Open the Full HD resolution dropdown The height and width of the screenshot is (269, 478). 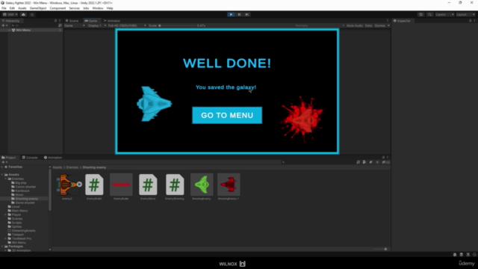coord(126,25)
